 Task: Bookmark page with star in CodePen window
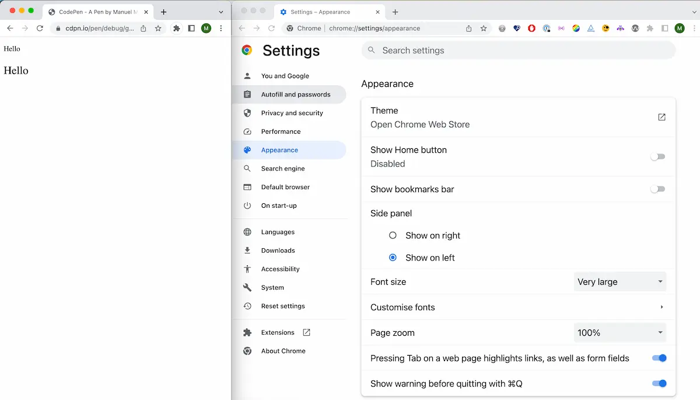(x=158, y=28)
